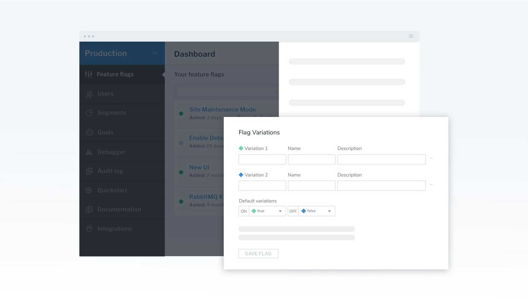Click the Segments pie chart icon
This screenshot has height=305, width=528.
tap(89, 113)
